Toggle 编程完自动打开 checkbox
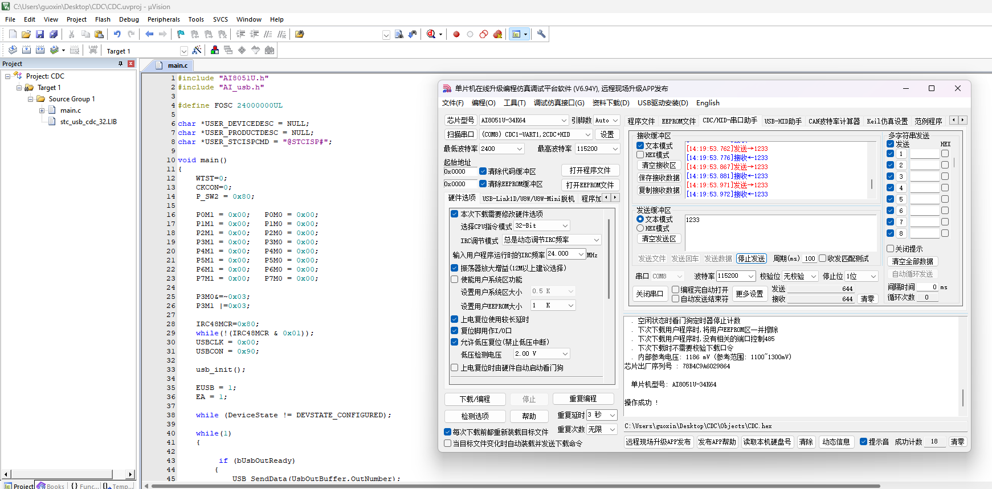Screen dimensions: 992x489 676,290
